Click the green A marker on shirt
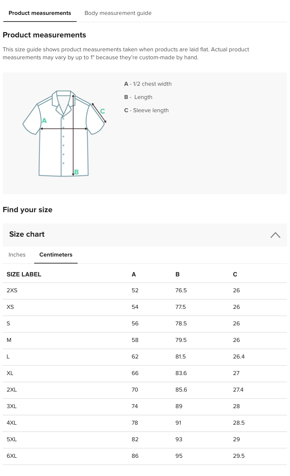 coord(44,121)
